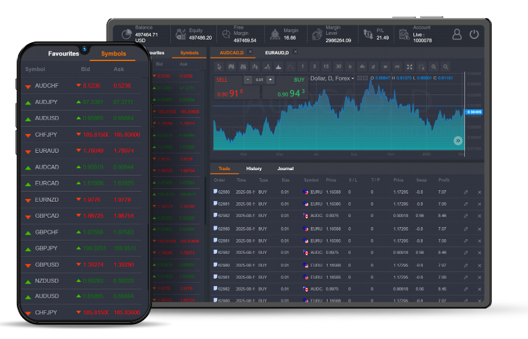Click the Order column header
The height and width of the screenshot is (339, 528).
point(219,180)
